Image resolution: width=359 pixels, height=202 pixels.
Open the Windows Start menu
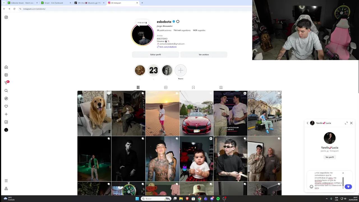137,199
